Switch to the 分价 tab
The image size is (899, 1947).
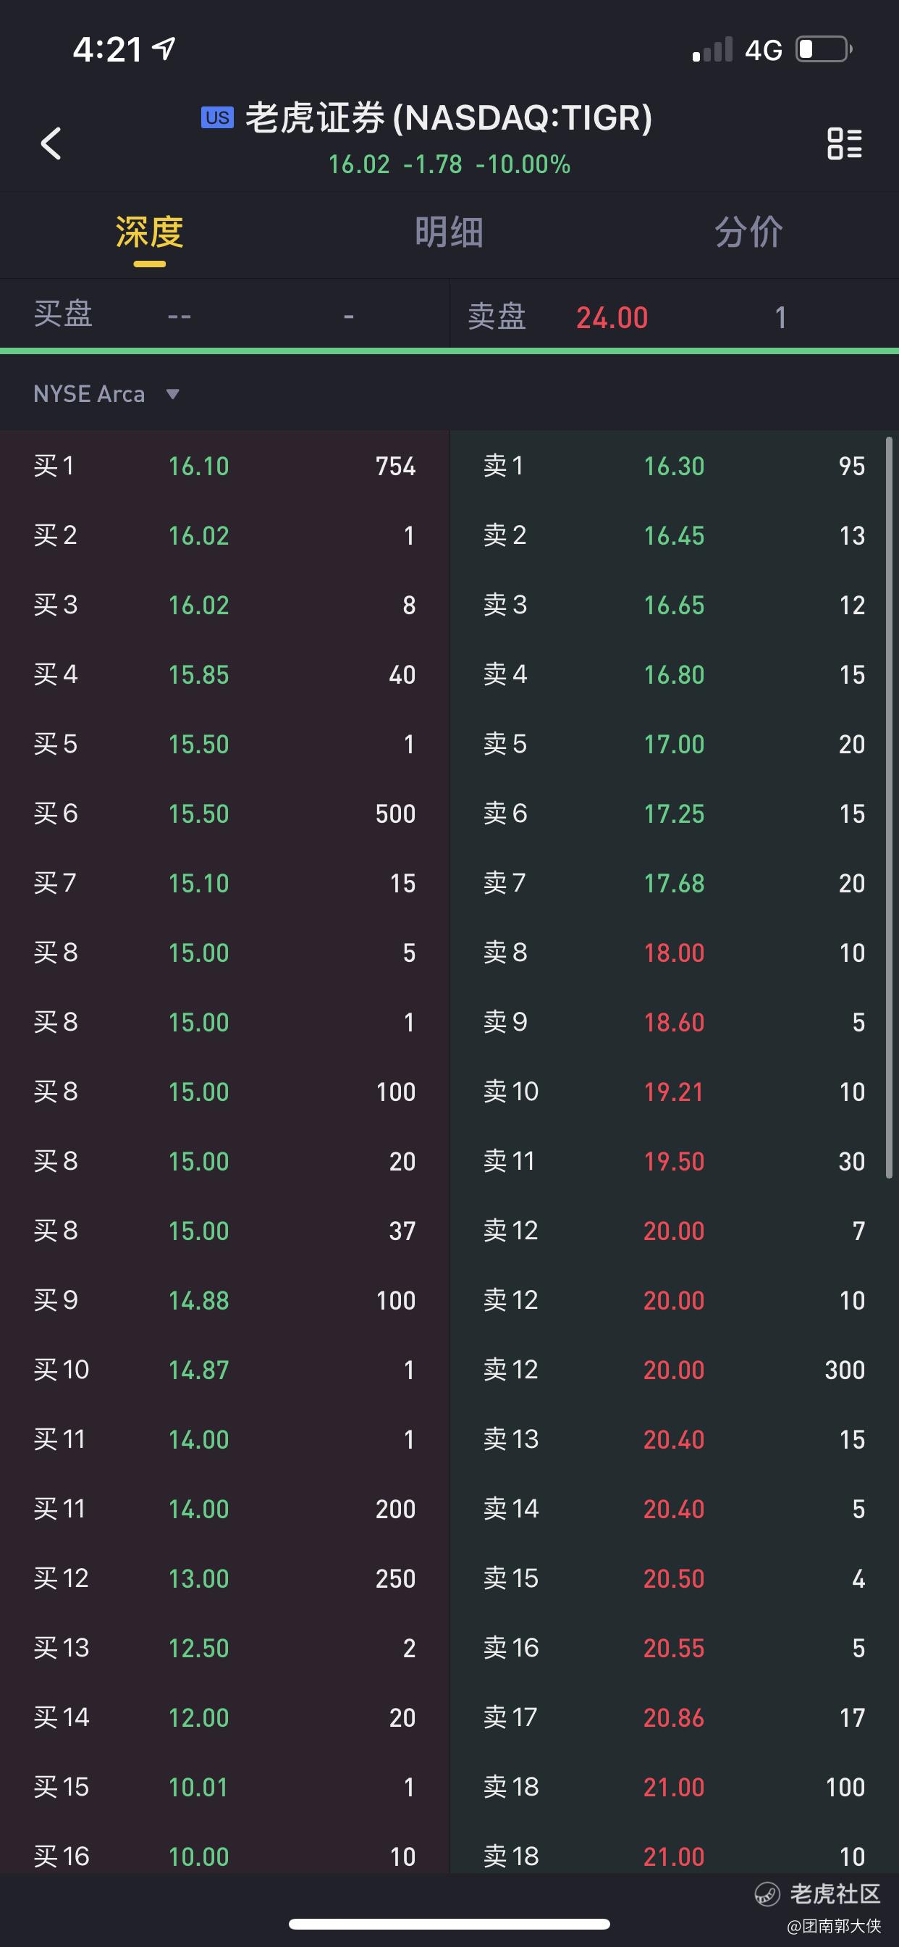[748, 232]
